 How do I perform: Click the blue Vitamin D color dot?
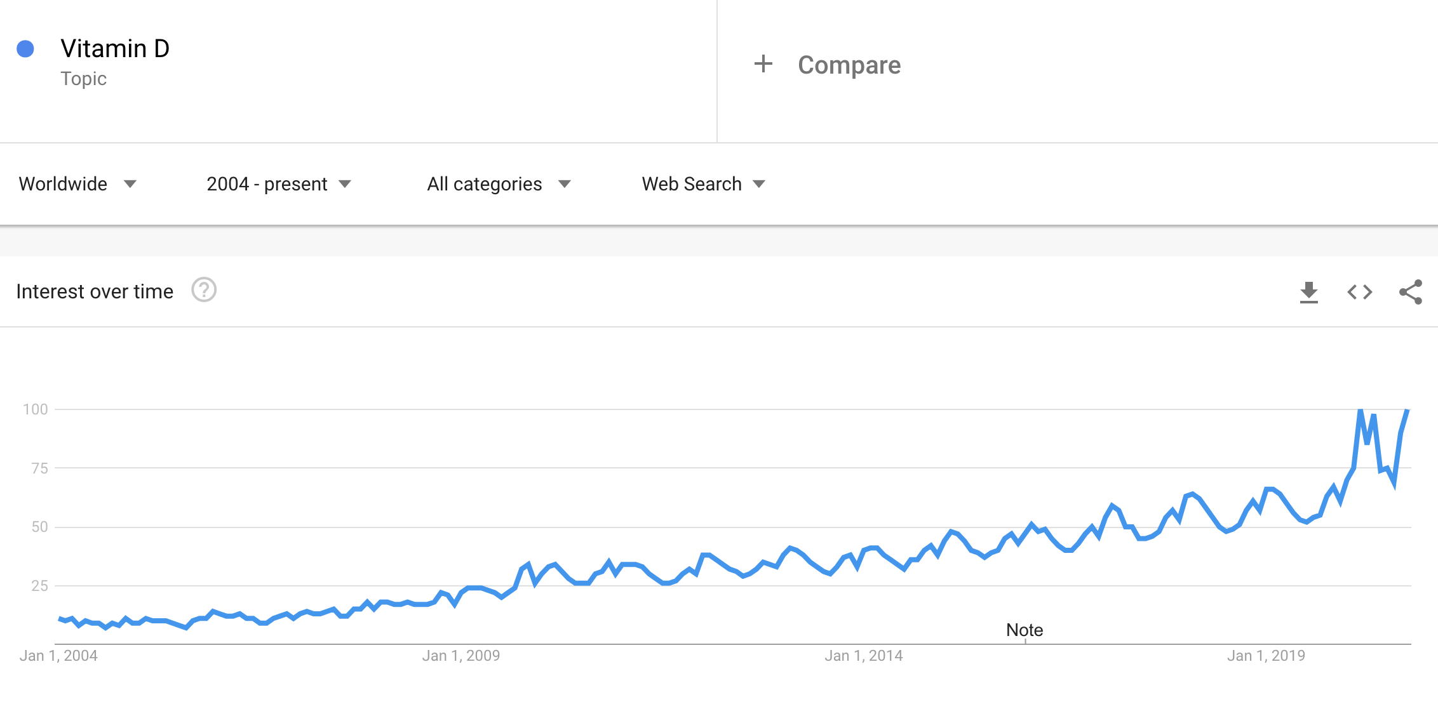(25, 49)
